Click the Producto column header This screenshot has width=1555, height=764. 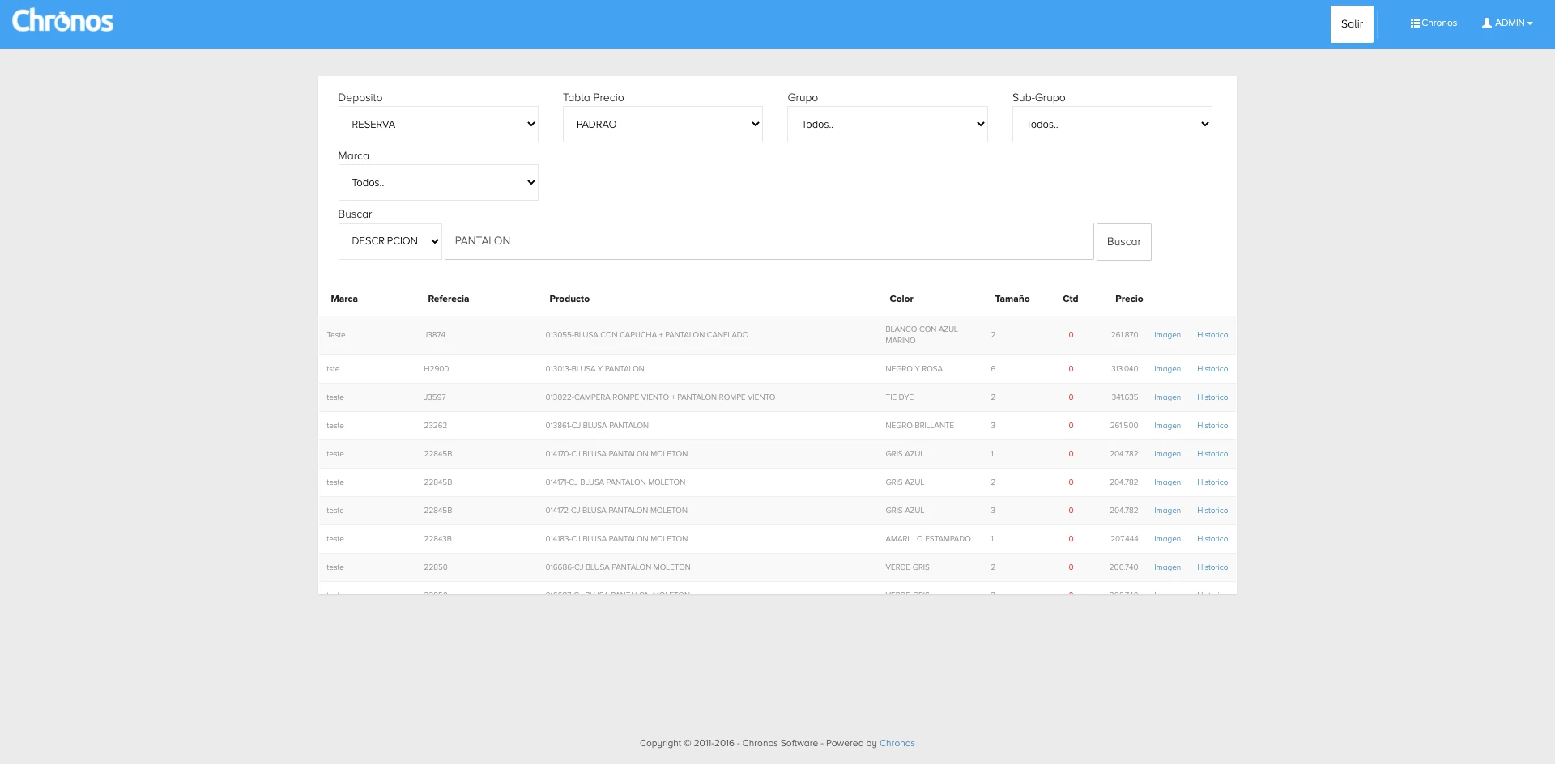569,299
